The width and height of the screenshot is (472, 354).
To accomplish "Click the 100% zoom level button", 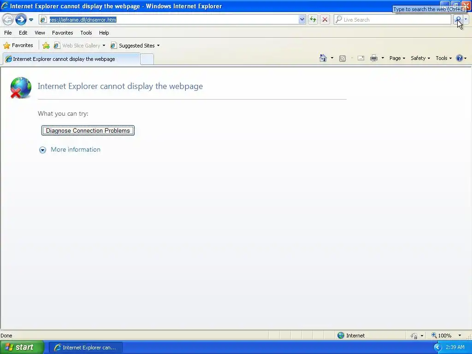I will (x=441, y=336).
